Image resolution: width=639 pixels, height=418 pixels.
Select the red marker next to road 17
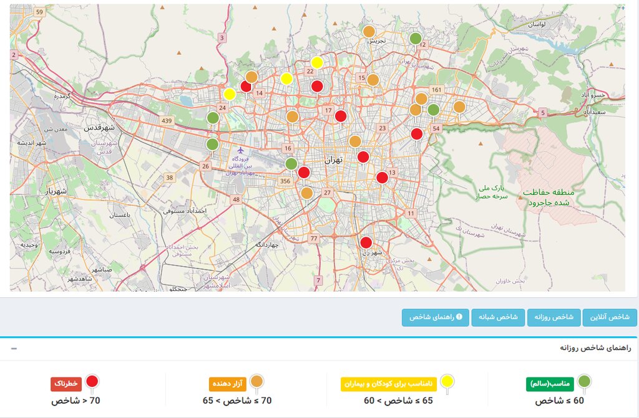tap(341, 116)
